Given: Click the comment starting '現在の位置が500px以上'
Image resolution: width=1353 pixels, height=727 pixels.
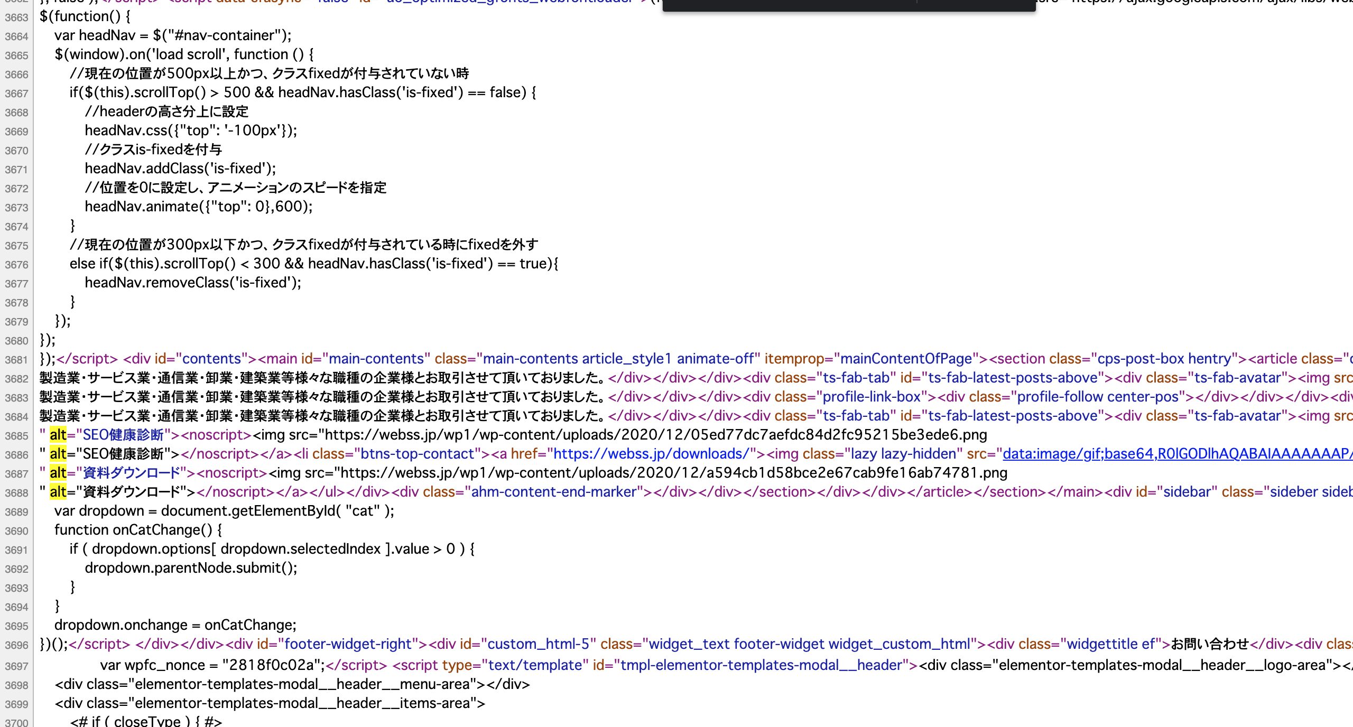Looking at the screenshot, I should (270, 73).
